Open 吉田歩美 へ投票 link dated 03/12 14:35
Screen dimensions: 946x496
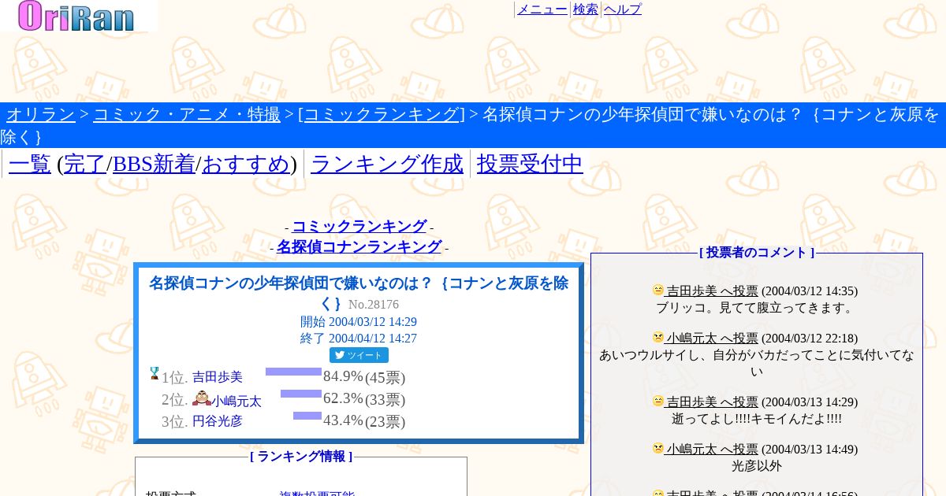(712, 291)
